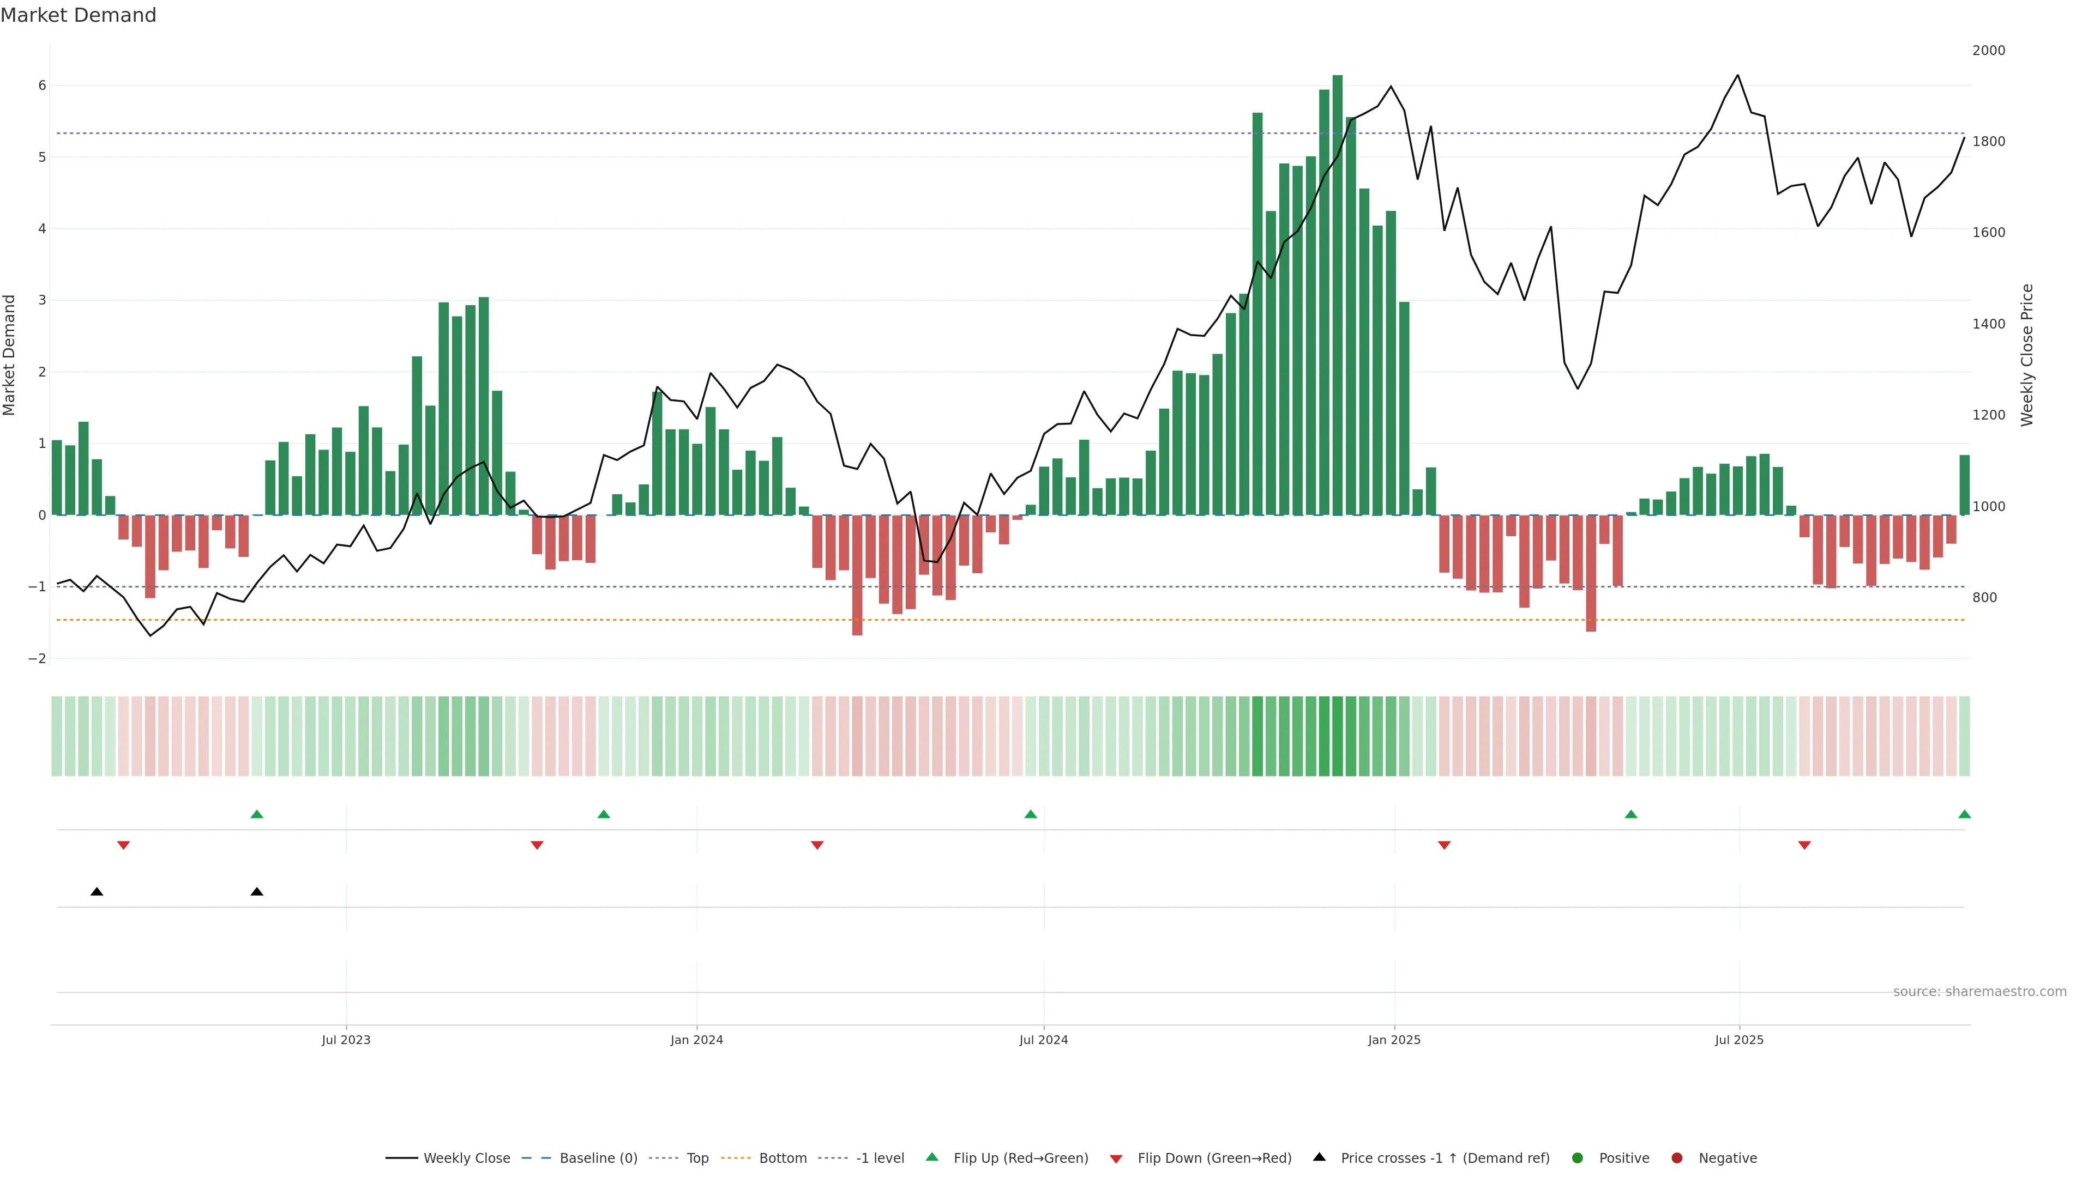Click green Positive legend dot
The image size is (2094, 1177).
pos(1578,1157)
